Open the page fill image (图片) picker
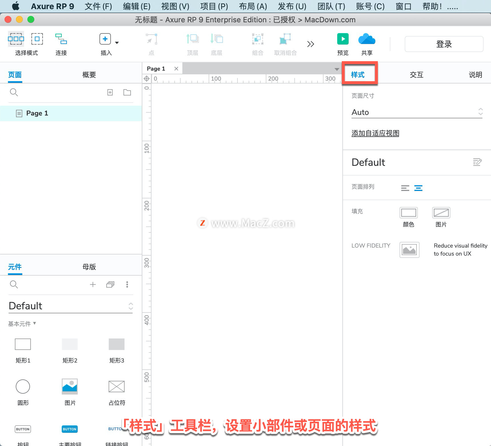The width and height of the screenshot is (491, 446). [441, 213]
